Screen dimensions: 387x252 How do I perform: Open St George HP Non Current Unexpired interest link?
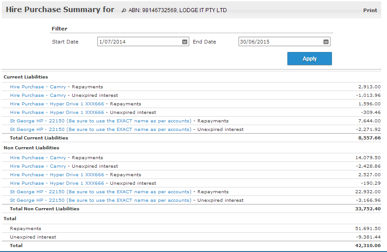pos(101,200)
